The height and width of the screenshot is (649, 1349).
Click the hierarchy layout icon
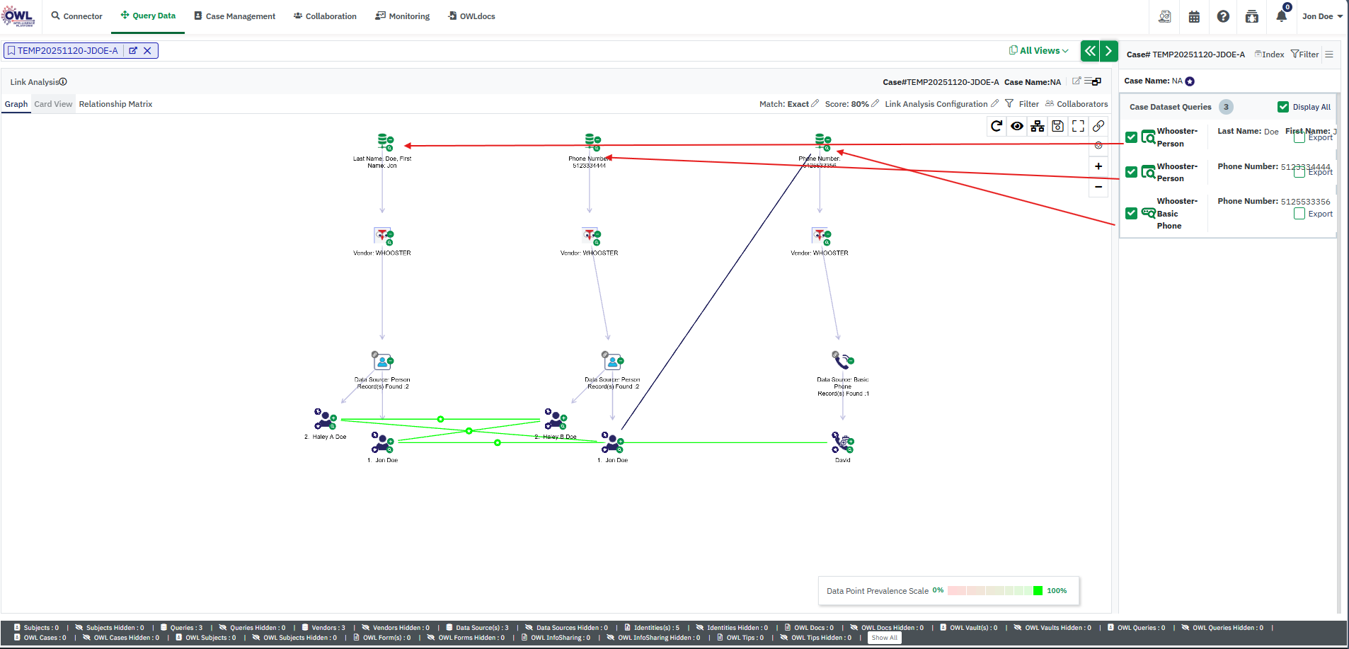(x=1038, y=126)
